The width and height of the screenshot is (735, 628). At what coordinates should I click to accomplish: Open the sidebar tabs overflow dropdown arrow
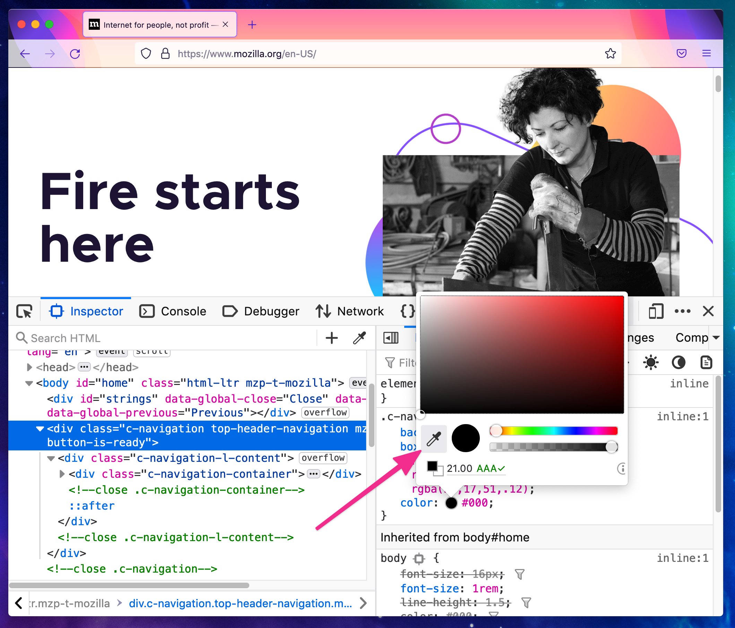(716, 338)
